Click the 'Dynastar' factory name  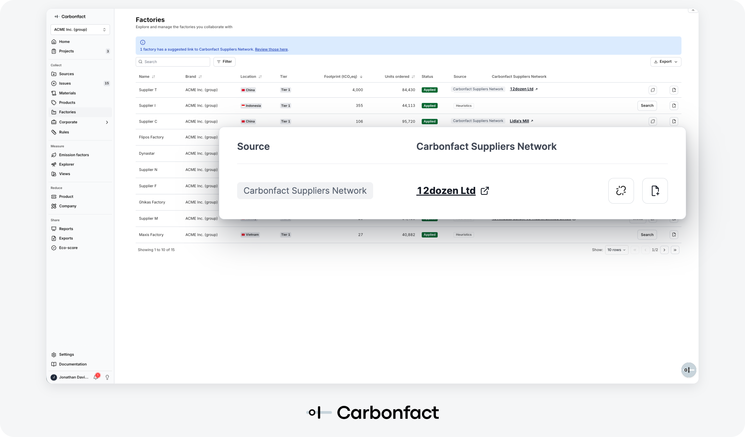tap(147, 154)
